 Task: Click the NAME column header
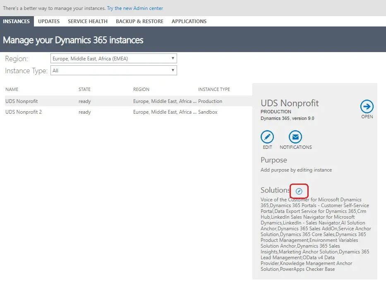12,89
